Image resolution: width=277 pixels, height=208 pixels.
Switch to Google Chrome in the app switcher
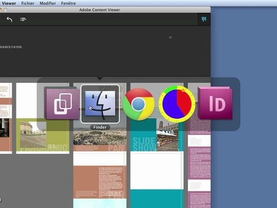pyautogui.click(x=138, y=104)
